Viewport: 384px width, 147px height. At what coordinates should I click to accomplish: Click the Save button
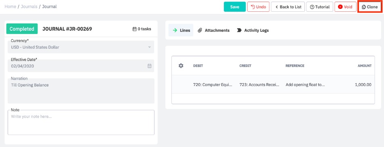235,7
